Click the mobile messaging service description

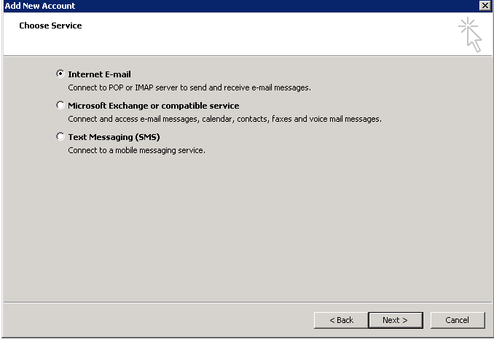click(x=136, y=150)
